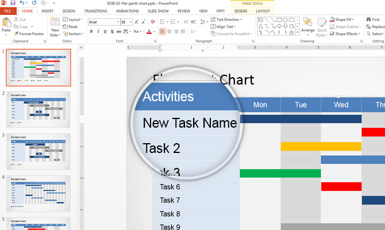
Task: Open the Shape Fill dropdown
Action: pyautogui.click(x=342, y=19)
